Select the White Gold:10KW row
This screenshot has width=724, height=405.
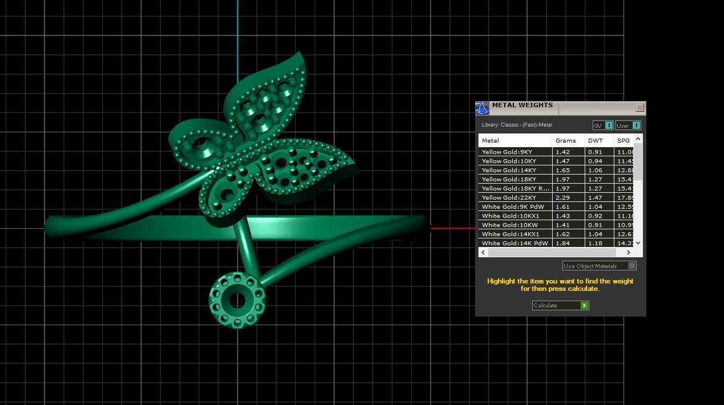pyautogui.click(x=556, y=225)
